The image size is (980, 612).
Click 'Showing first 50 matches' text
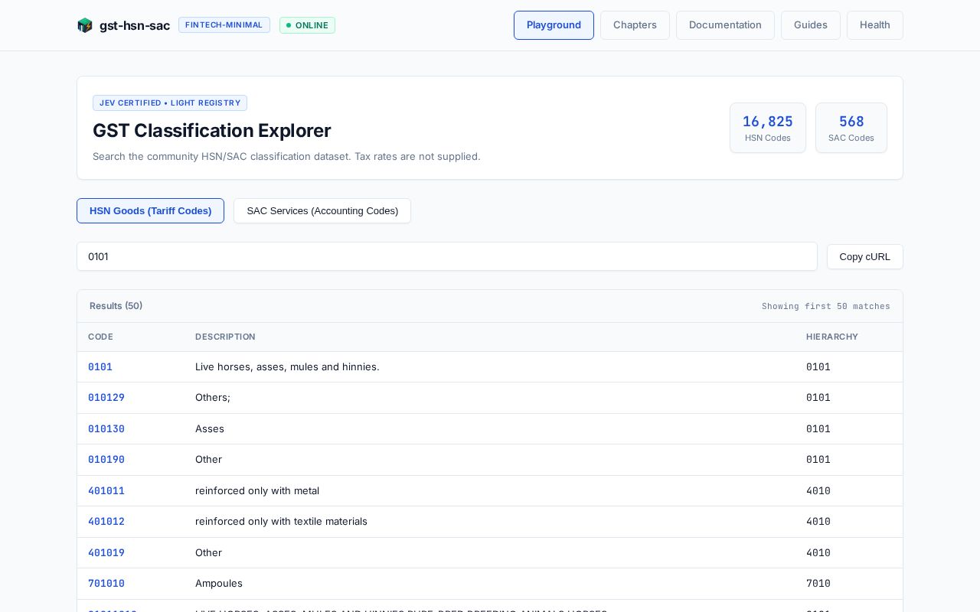tap(826, 306)
